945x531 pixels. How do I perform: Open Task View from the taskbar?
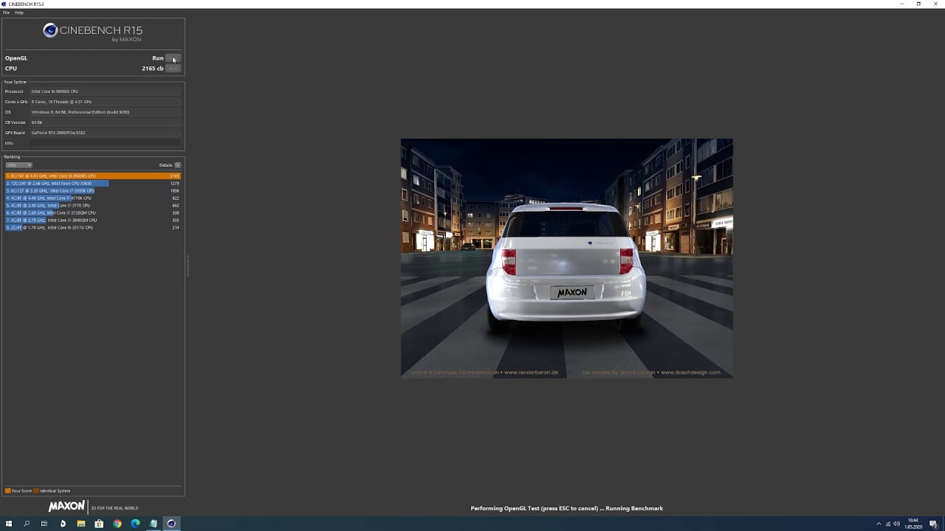coord(44,524)
